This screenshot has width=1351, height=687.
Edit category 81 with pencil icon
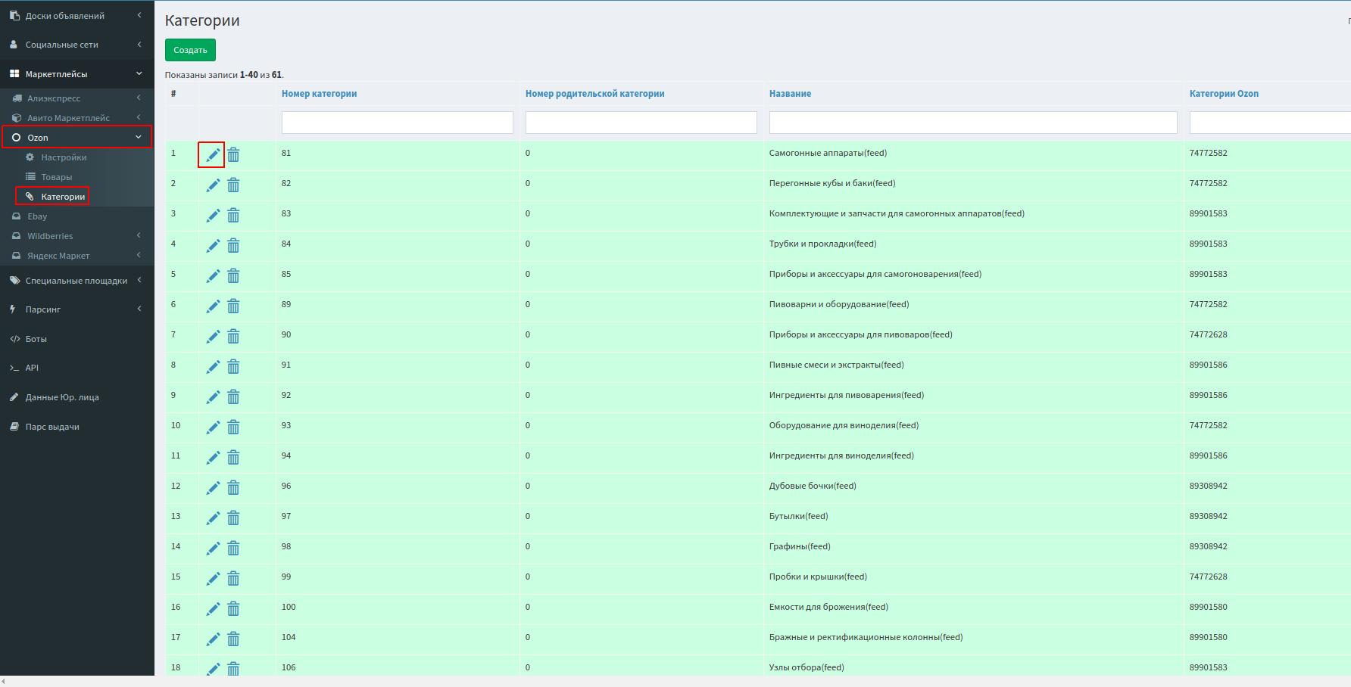click(x=213, y=155)
